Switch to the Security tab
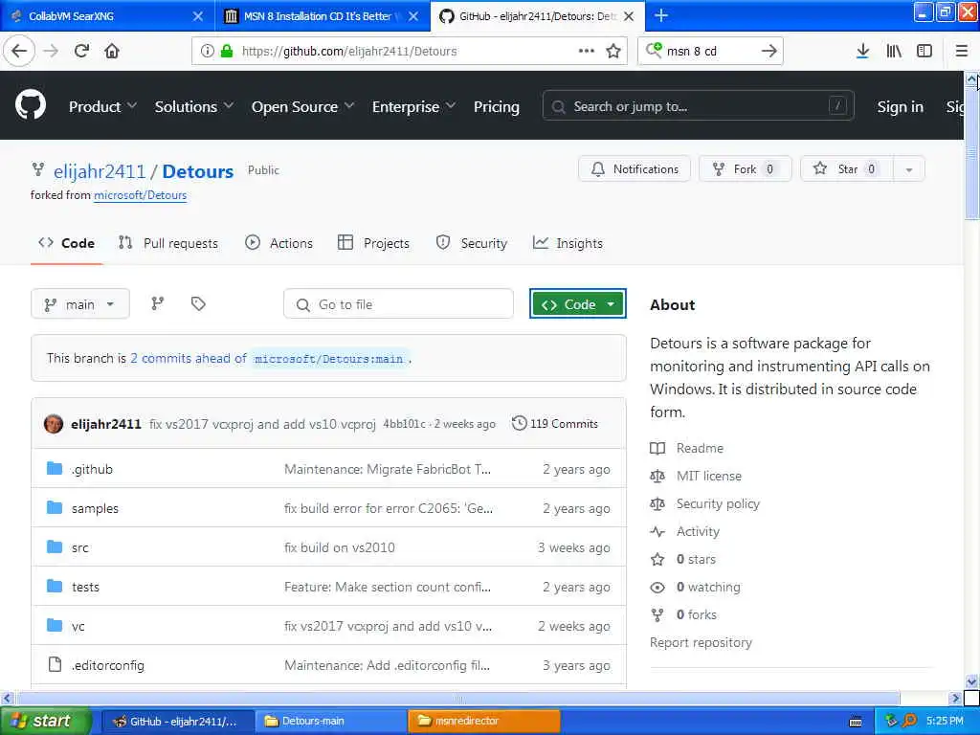 click(x=472, y=243)
